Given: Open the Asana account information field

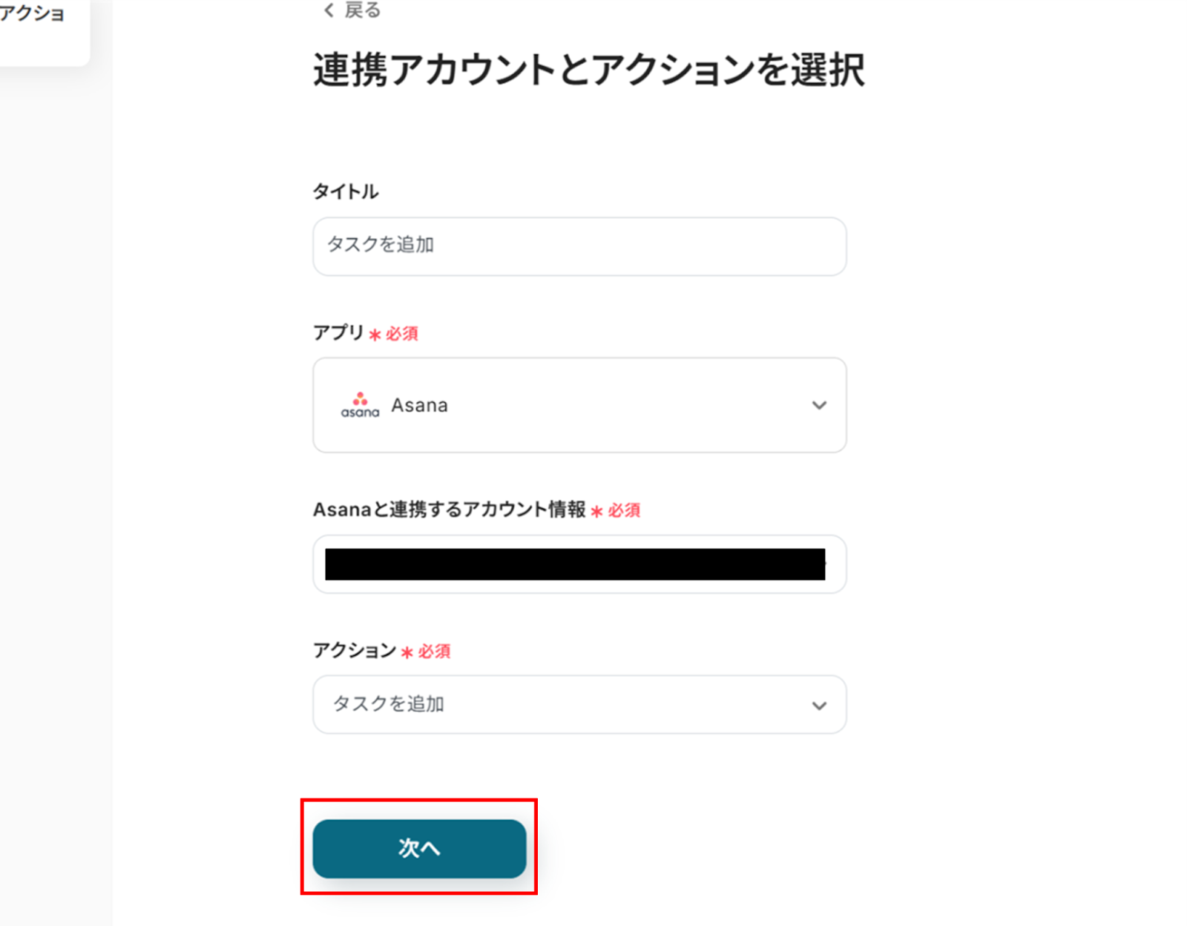Looking at the screenshot, I should [579, 564].
